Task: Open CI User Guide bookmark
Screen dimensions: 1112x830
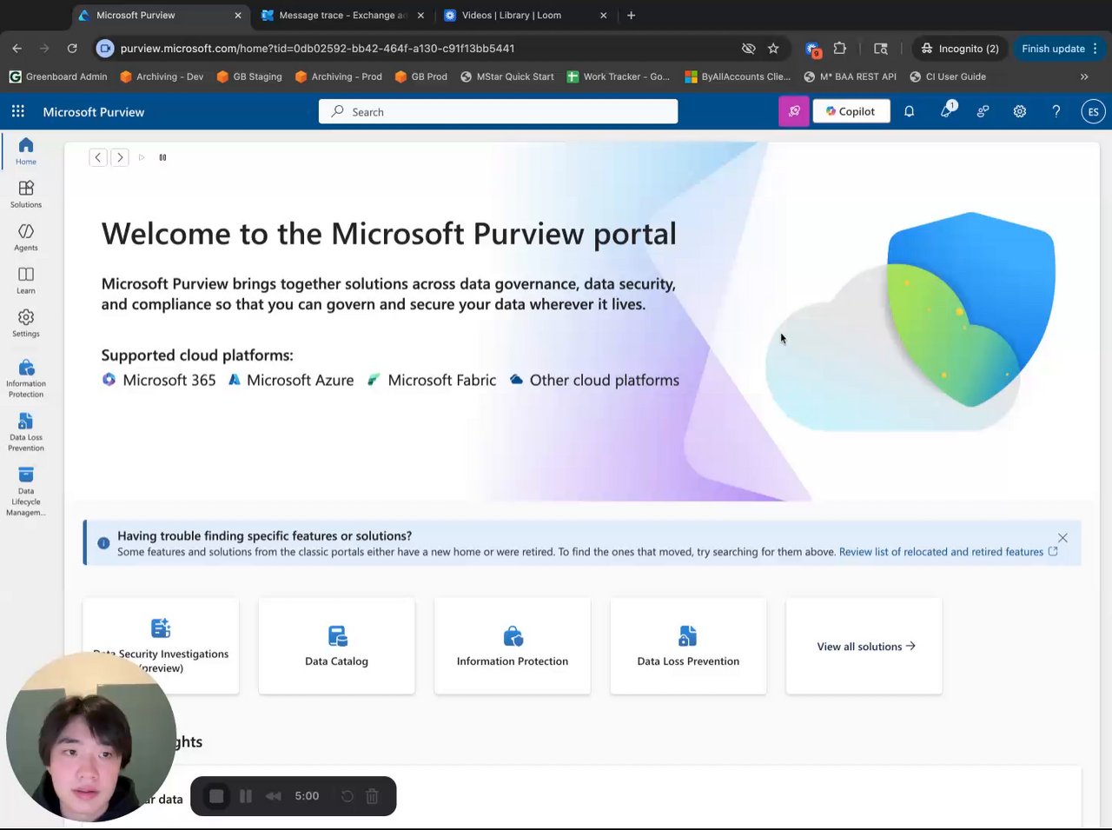Action: (x=948, y=76)
